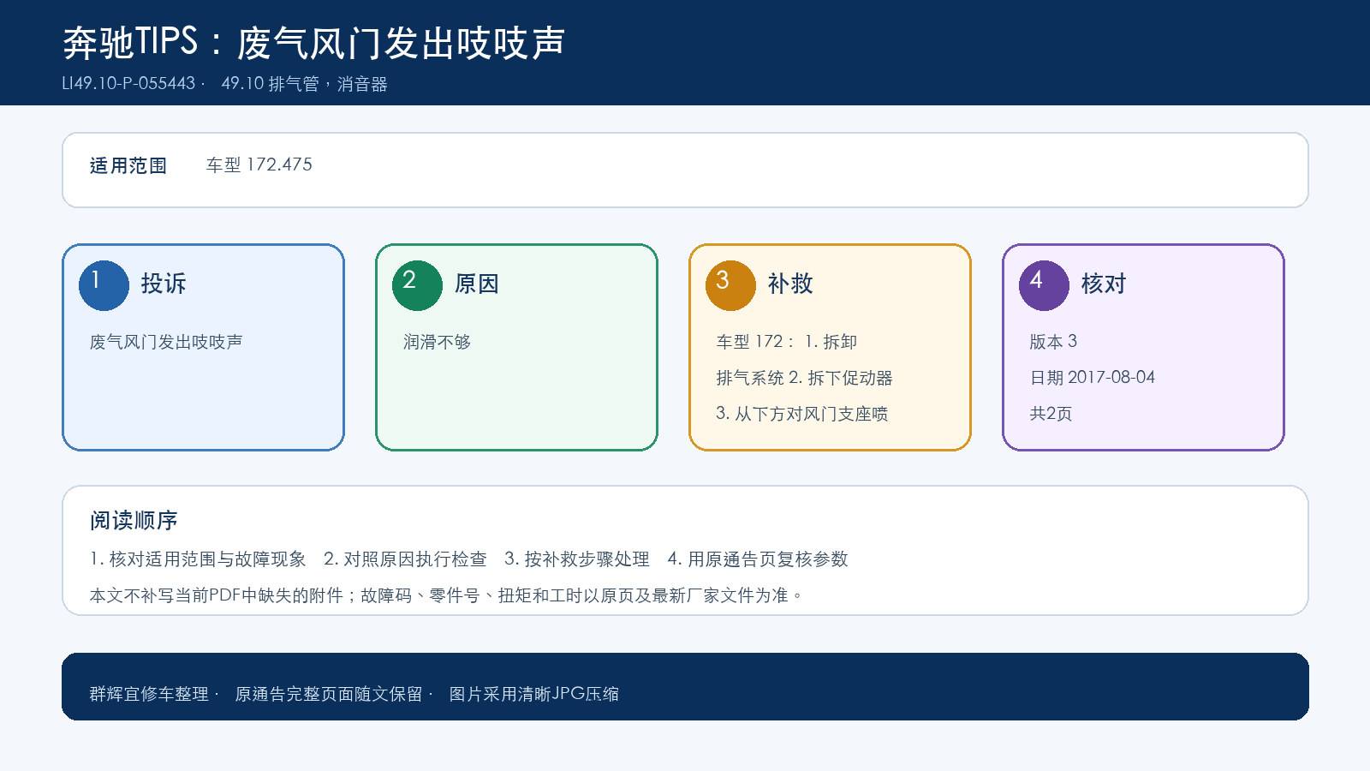The image size is (1370, 771).
Task: Click the 版本 3 text
Action: [1053, 342]
